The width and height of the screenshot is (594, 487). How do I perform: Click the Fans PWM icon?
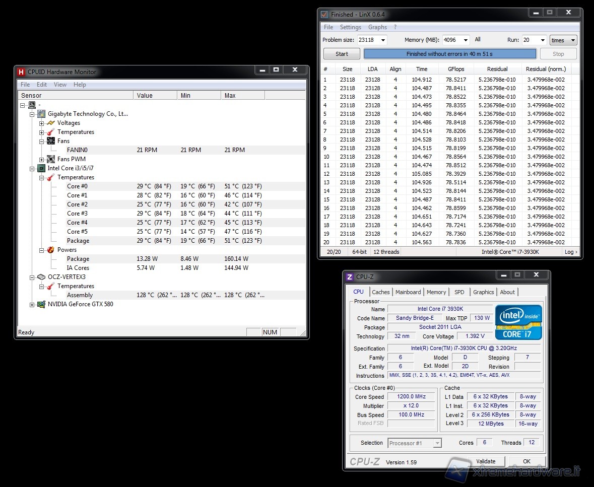(51, 159)
